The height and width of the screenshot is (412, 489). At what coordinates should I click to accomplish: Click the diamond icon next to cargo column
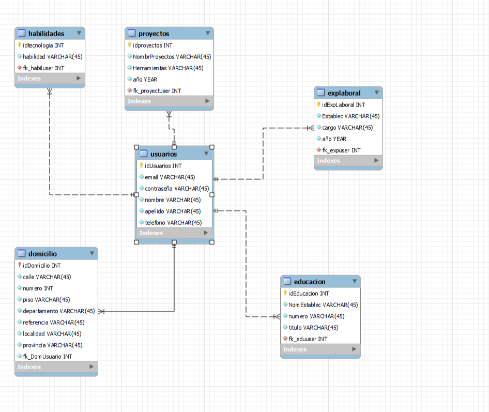coord(319,127)
